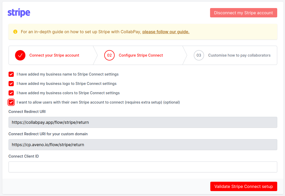
Task: Click inside the Connect Client ID field
Action: 143,167
